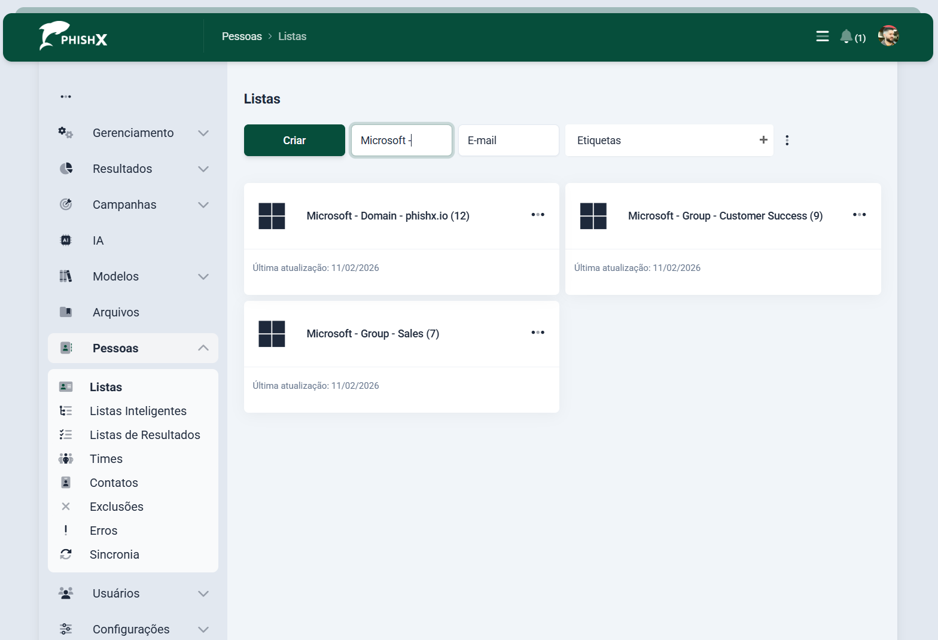The width and height of the screenshot is (938, 640).
Task: Click Windows logo of Group - Sales card
Action: coord(272,334)
